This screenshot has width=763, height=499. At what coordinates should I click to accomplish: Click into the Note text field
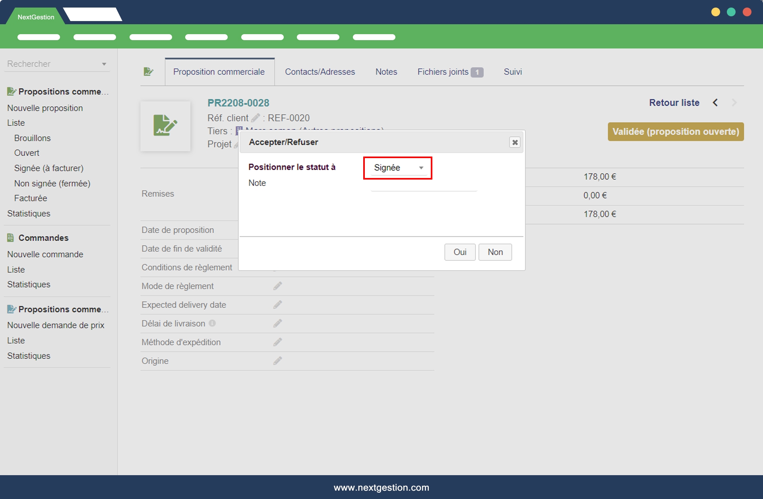pos(423,185)
